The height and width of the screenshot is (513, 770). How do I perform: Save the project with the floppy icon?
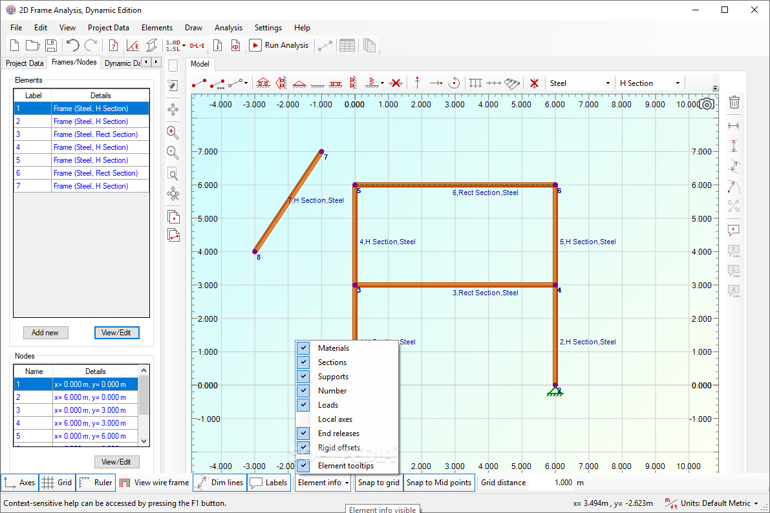tap(50, 45)
